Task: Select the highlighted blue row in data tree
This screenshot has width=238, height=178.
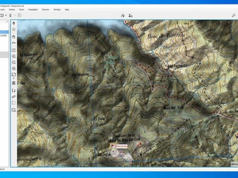Action: (x=4, y=32)
